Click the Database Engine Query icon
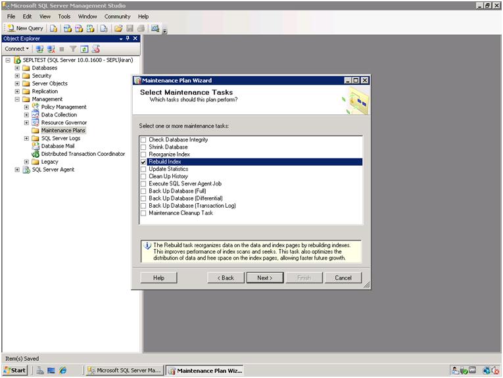Image resolution: width=503 pixels, height=378 pixels. [x=53, y=28]
